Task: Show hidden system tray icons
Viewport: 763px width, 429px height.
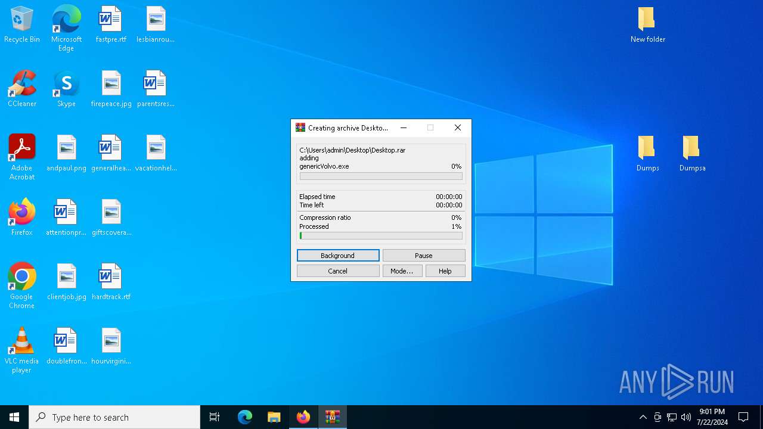Action: 643,417
